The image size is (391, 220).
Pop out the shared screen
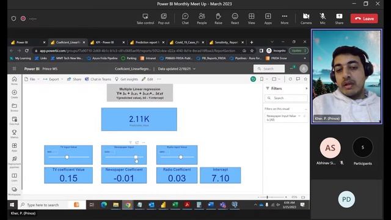(164, 19)
